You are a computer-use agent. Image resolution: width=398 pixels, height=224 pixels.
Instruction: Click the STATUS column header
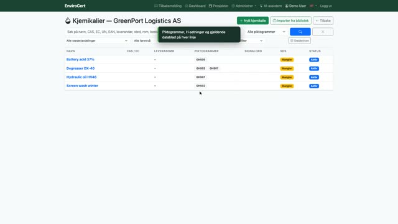point(315,51)
